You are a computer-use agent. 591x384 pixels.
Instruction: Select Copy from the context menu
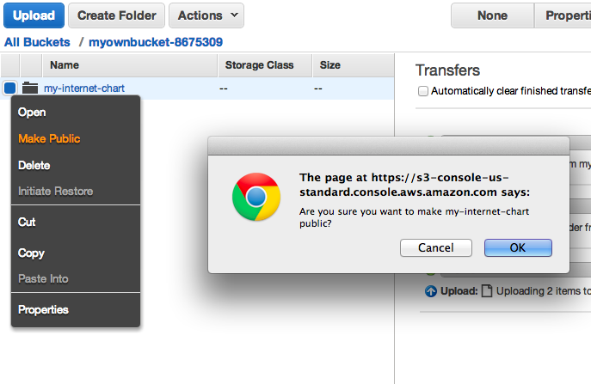click(x=31, y=253)
